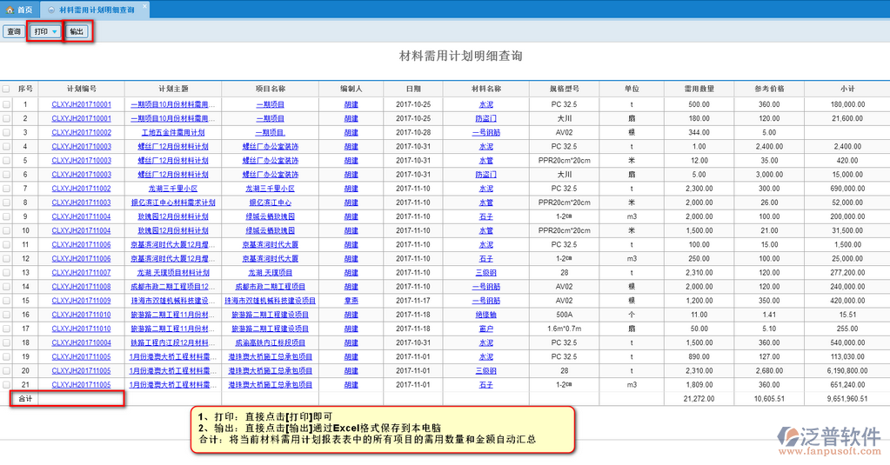Image resolution: width=890 pixels, height=465 pixels.
Task: Click the 输出 export button
Action: (77, 31)
